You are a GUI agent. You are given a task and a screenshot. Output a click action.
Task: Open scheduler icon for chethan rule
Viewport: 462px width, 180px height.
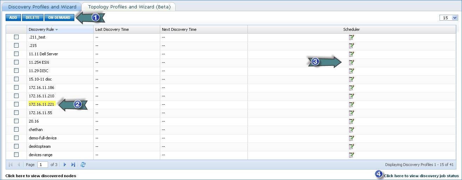(351, 130)
